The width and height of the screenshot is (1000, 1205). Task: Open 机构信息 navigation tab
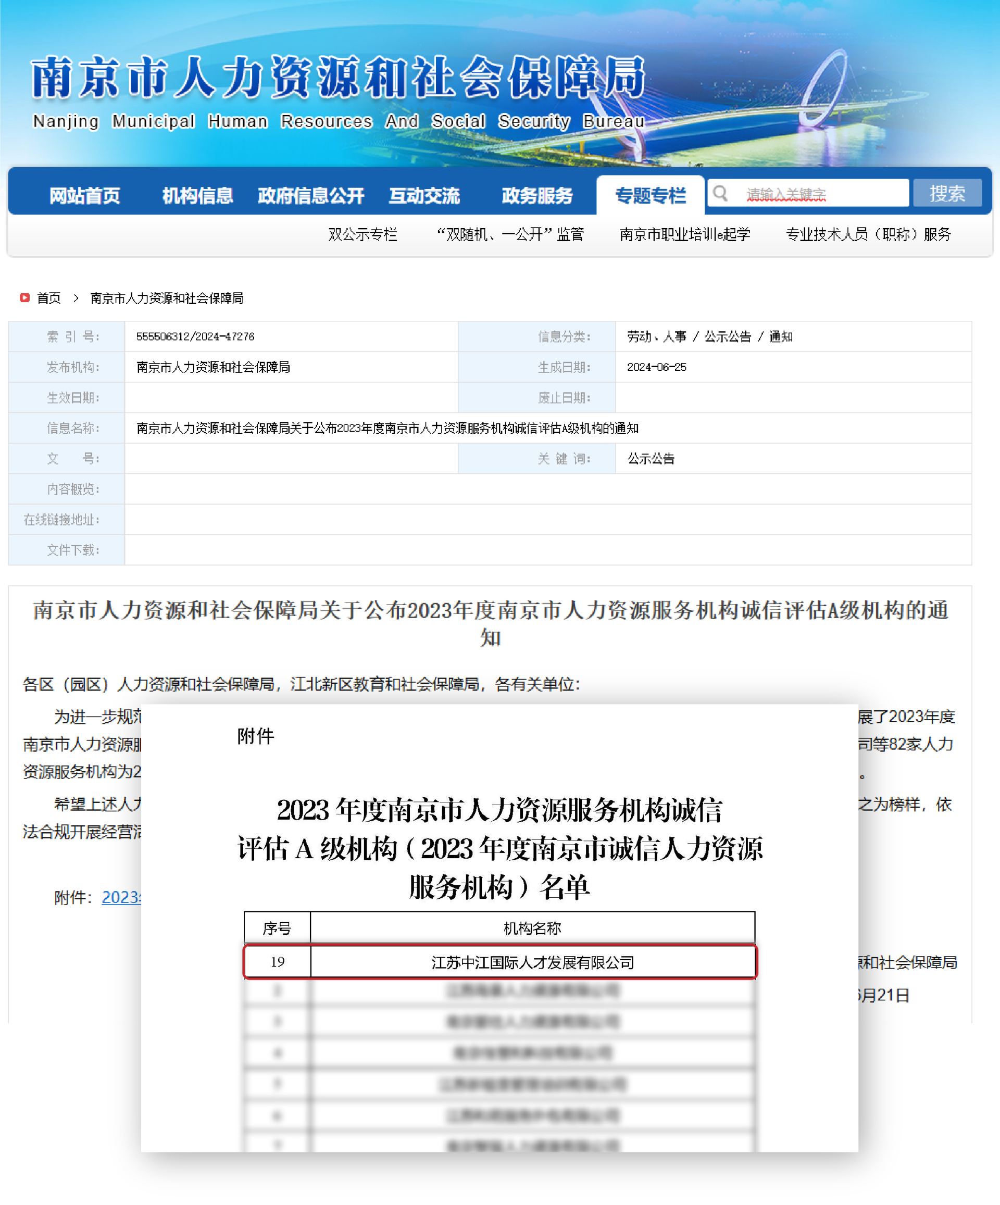point(197,196)
